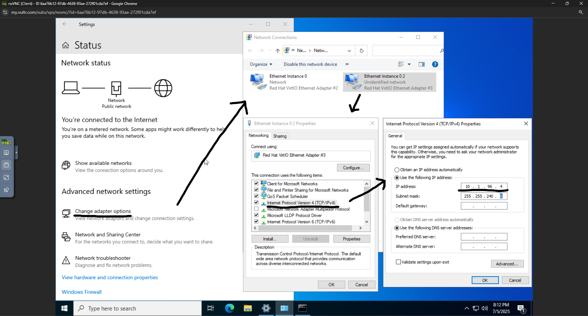Open noVNC clipboard panel icon
588x316 pixels.
click(x=6, y=165)
